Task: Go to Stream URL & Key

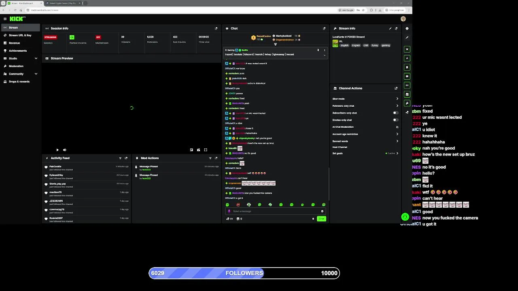Action: click(x=20, y=35)
